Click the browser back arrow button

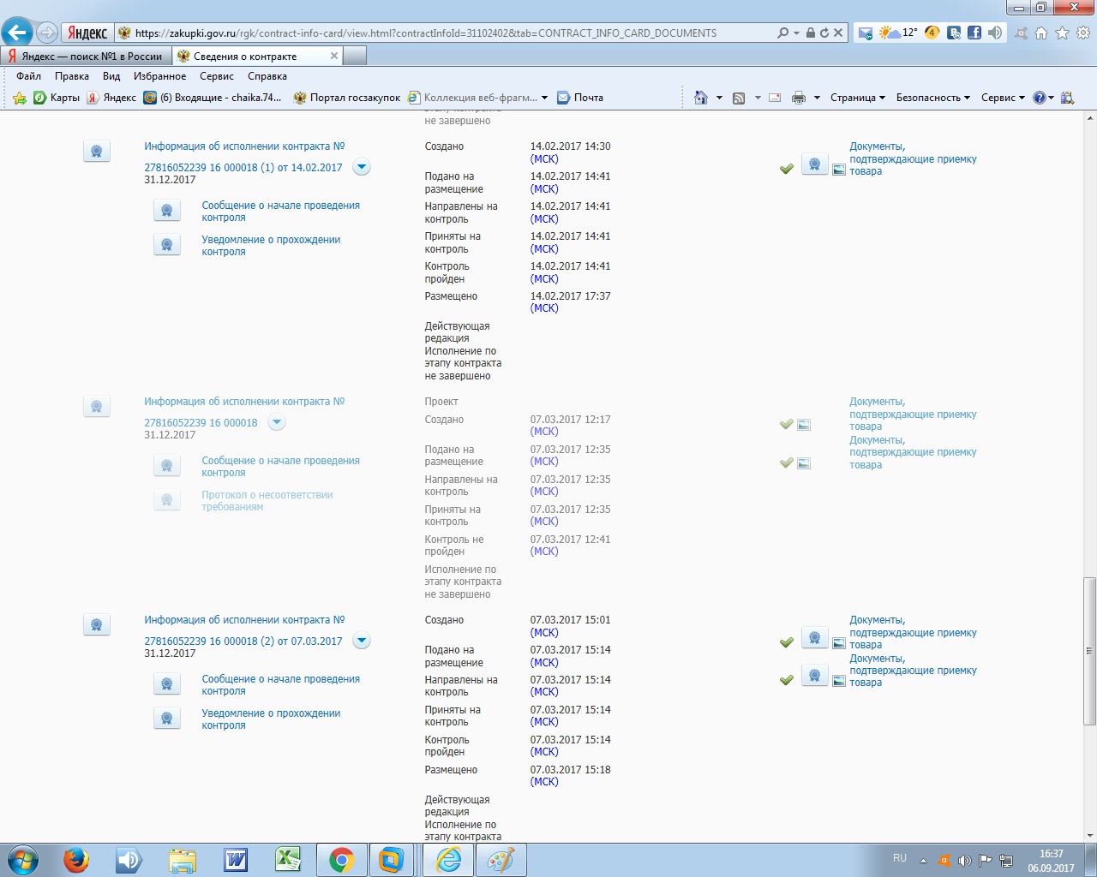click(16, 33)
